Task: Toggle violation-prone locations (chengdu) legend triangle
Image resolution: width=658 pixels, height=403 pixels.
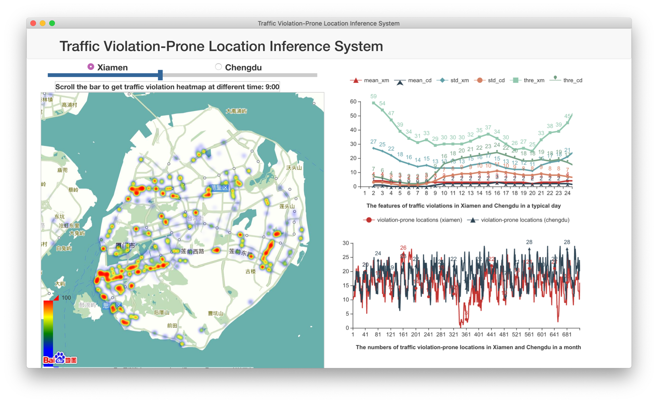Action: coord(472,220)
